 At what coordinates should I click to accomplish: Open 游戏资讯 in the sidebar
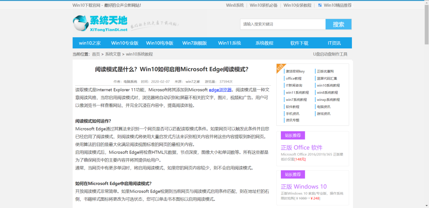pyautogui.click(x=324, y=114)
